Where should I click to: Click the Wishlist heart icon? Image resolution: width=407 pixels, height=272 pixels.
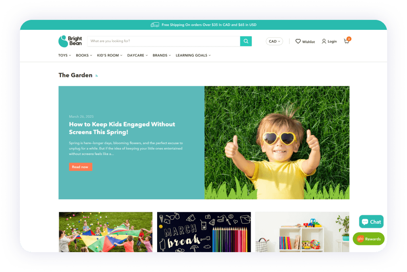(298, 41)
